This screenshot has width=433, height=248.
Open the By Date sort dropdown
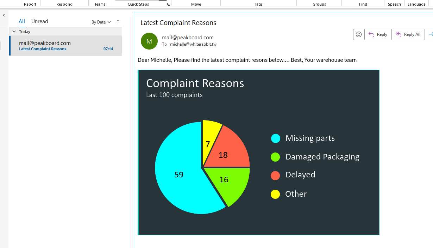pos(101,22)
